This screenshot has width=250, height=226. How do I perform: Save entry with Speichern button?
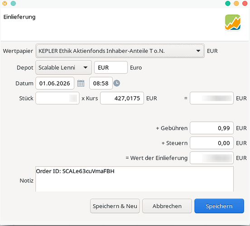pyautogui.click(x=219, y=206)
